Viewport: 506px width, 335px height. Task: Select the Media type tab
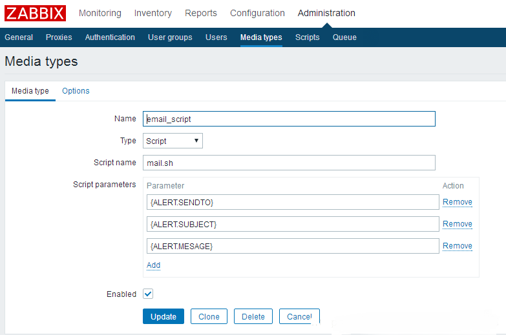pyautogui.click(x=30, y=91)
